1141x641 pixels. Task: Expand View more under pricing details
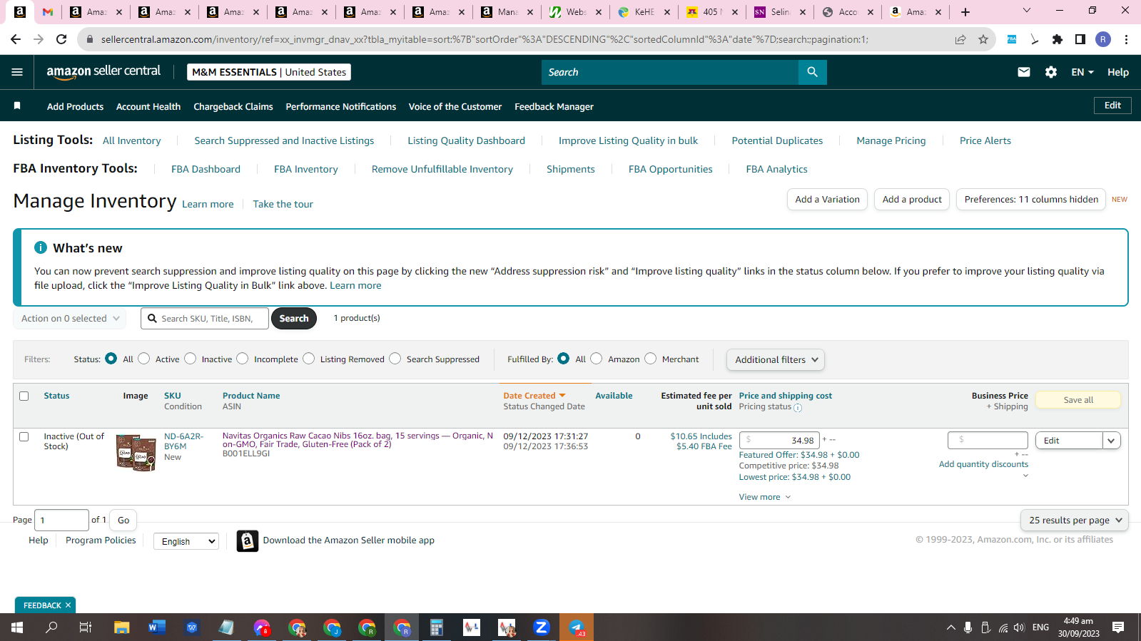(765, 497)
